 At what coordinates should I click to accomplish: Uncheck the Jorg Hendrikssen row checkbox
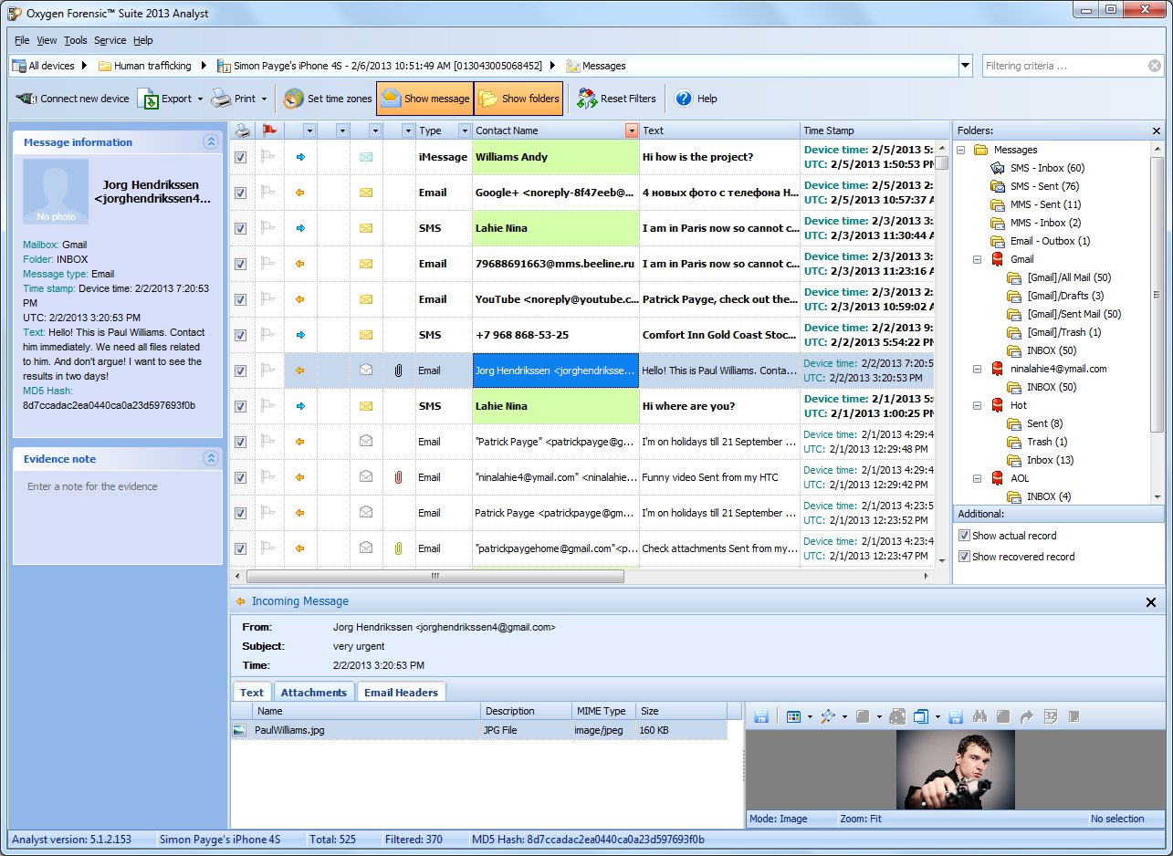[x=240, y=371]
